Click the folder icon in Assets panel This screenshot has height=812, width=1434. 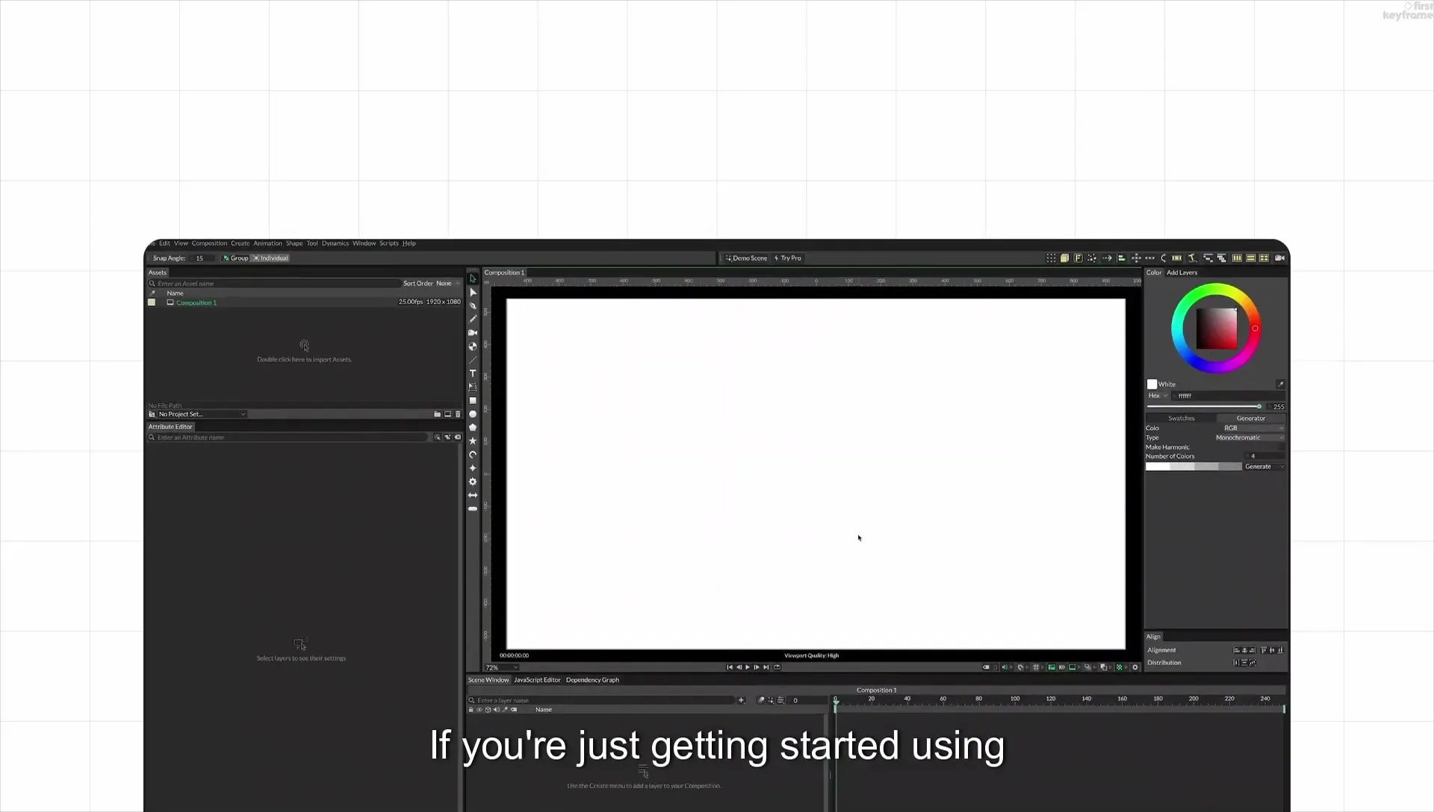[x=437, y=414]
